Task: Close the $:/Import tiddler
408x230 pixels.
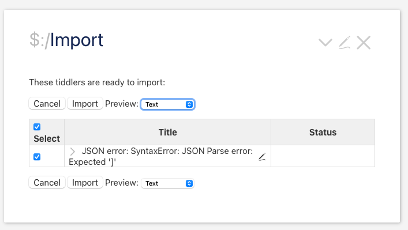Action: tap(364, 42)
